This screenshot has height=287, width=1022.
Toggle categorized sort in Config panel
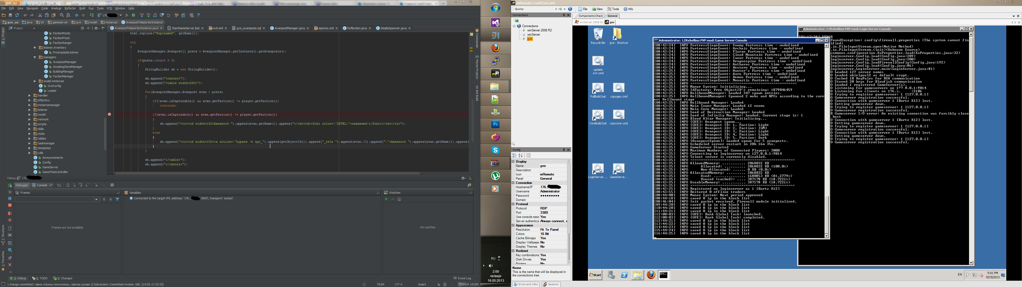tap(514, 155)
